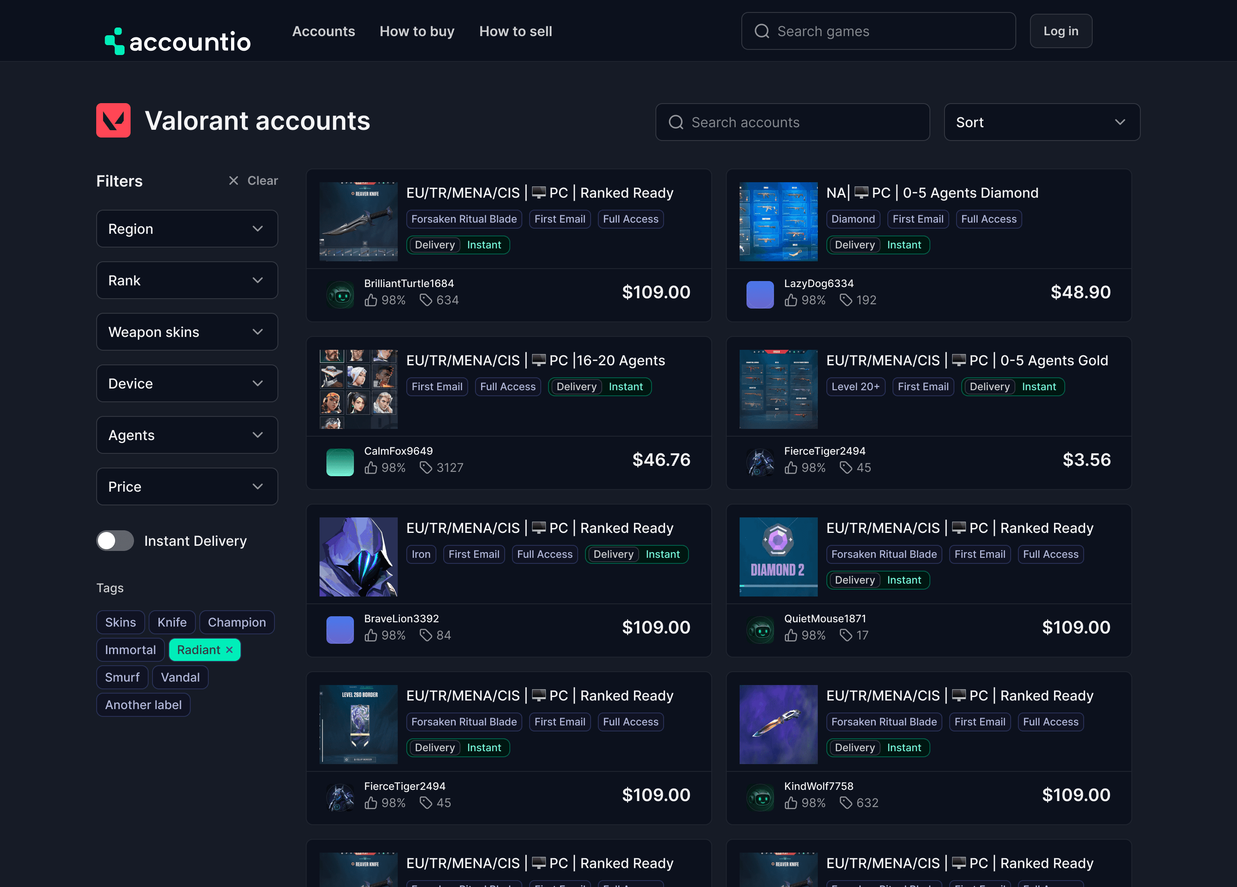Click the Log in button
The width and height of the screenshot is (1237, 887).
click(1061, 31)
